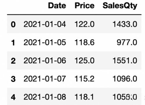Click the sales quantity 1551.0
145x105 pixels.
point(125,61)
